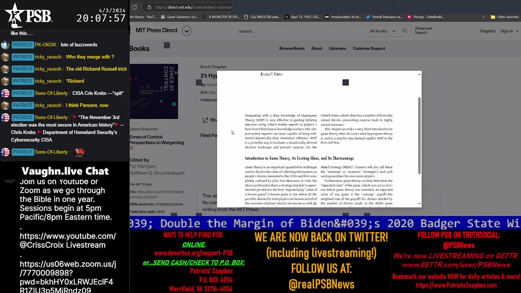Expand the Sign In menu
Screen dimensions: 521x293
click(x=509, y=31)
